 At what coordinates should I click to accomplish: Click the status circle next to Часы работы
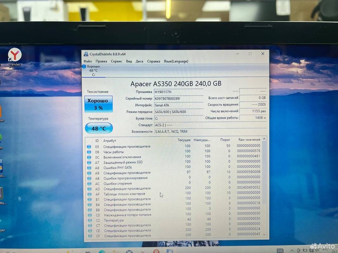tap(89, 152)
